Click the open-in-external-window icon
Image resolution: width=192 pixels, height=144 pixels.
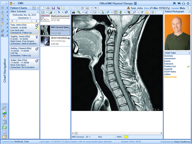[142, 12]
